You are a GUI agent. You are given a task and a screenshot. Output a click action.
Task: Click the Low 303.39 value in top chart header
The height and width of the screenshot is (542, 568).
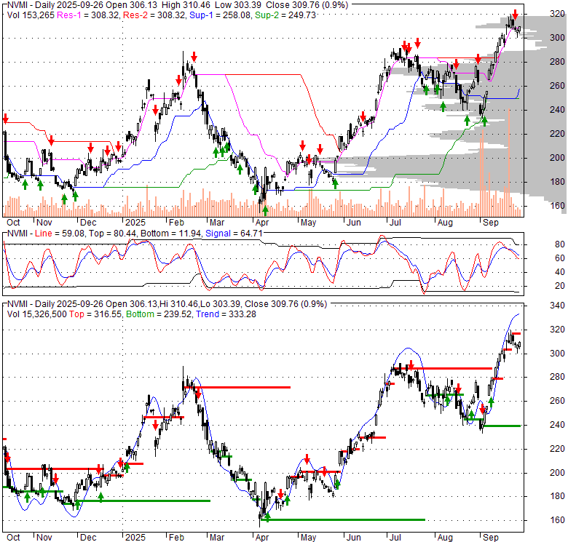(238, 5)
